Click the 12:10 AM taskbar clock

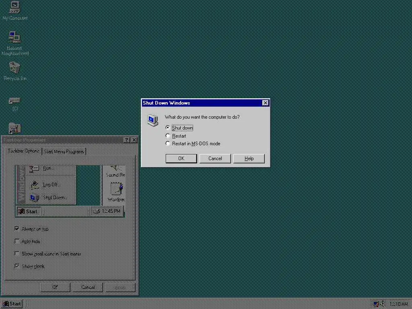[x=398, y=304]
